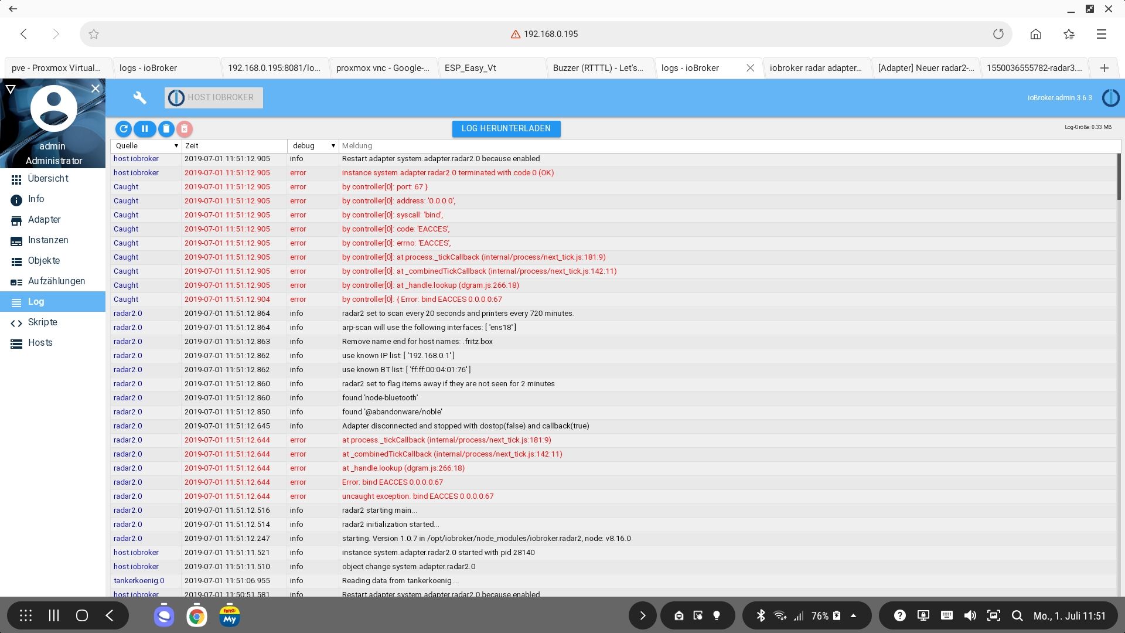The width and height of the screenshot is (1125, 633).
Task: Click the ioBroker spinner/refresh icon top right
Action: [1112, 97]
